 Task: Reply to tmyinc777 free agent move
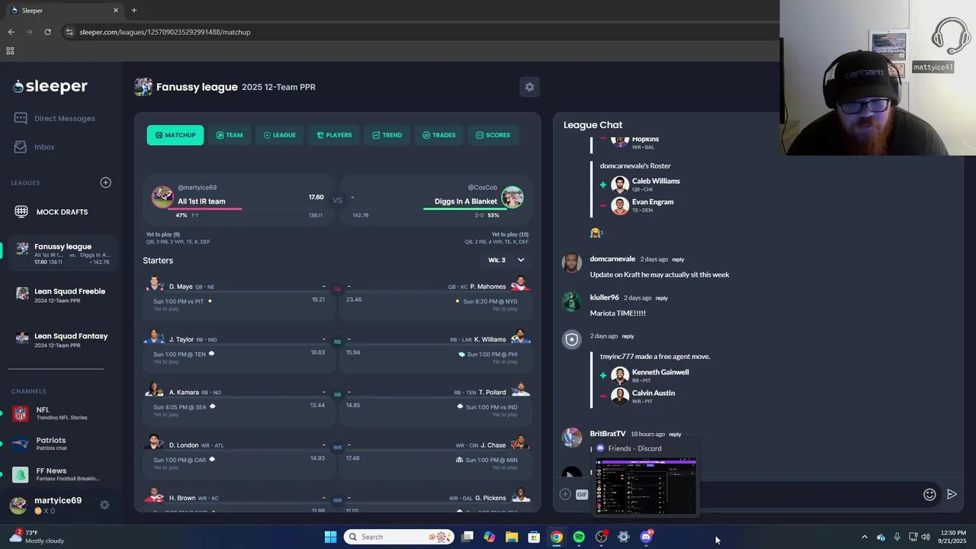tap(628, 336)
